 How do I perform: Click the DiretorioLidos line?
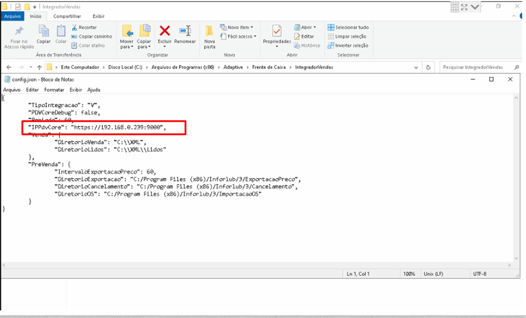[x=110, y=149]
